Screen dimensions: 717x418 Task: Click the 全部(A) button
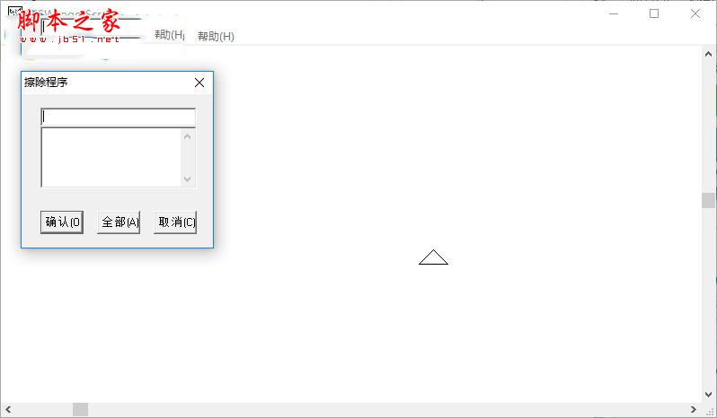tap(119, 222)
